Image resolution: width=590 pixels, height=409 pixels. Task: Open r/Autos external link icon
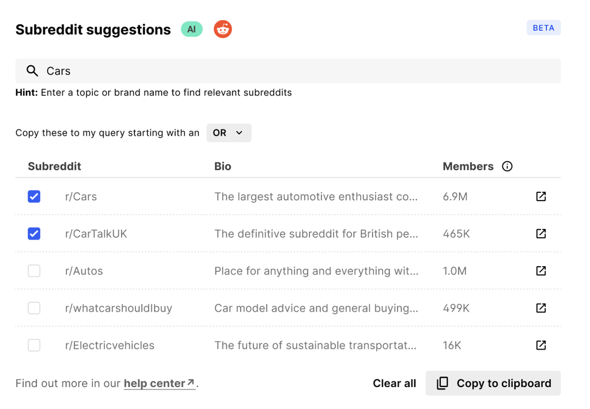pyautogui.click(x=540, y=271)
